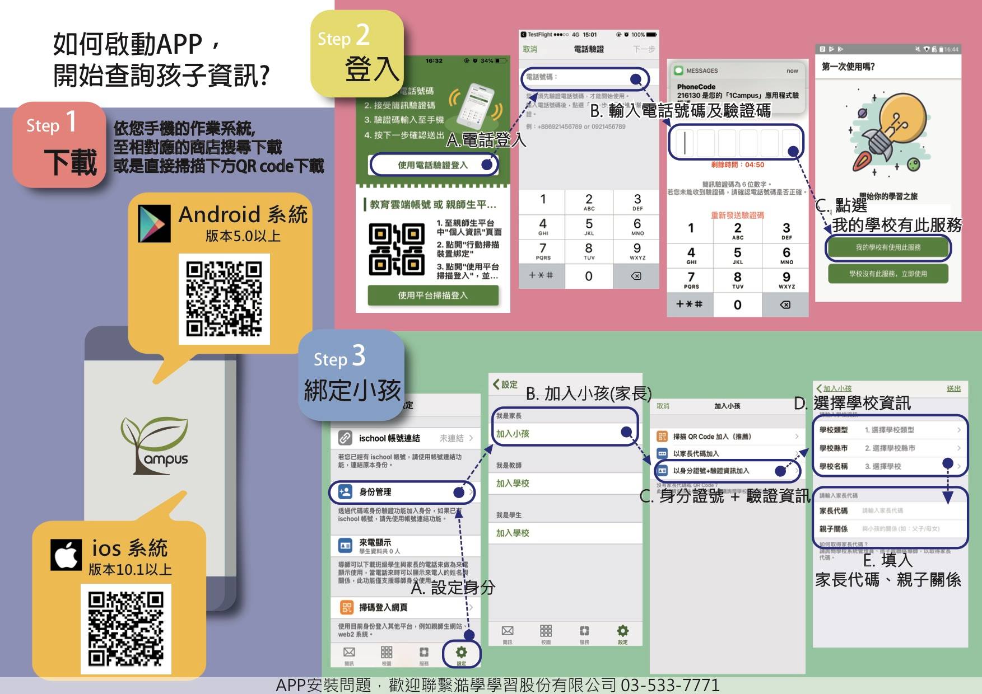982x694 pixels.
Task: Tap 重新發送驗證碼 link
Action: 737,215
